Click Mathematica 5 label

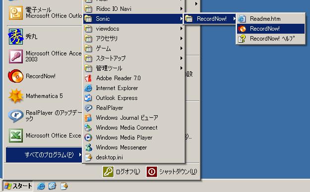point(44,96)
